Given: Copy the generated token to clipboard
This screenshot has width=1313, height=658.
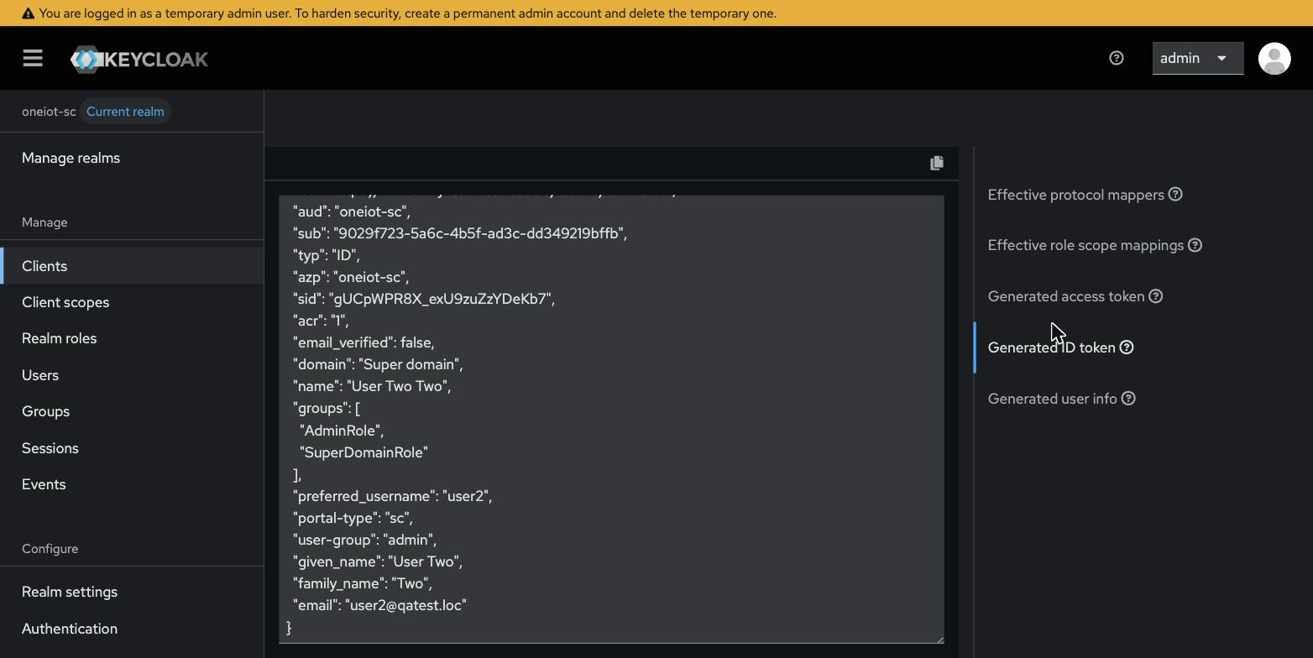Looking at the screenshot, I should [x=937, y=163].
